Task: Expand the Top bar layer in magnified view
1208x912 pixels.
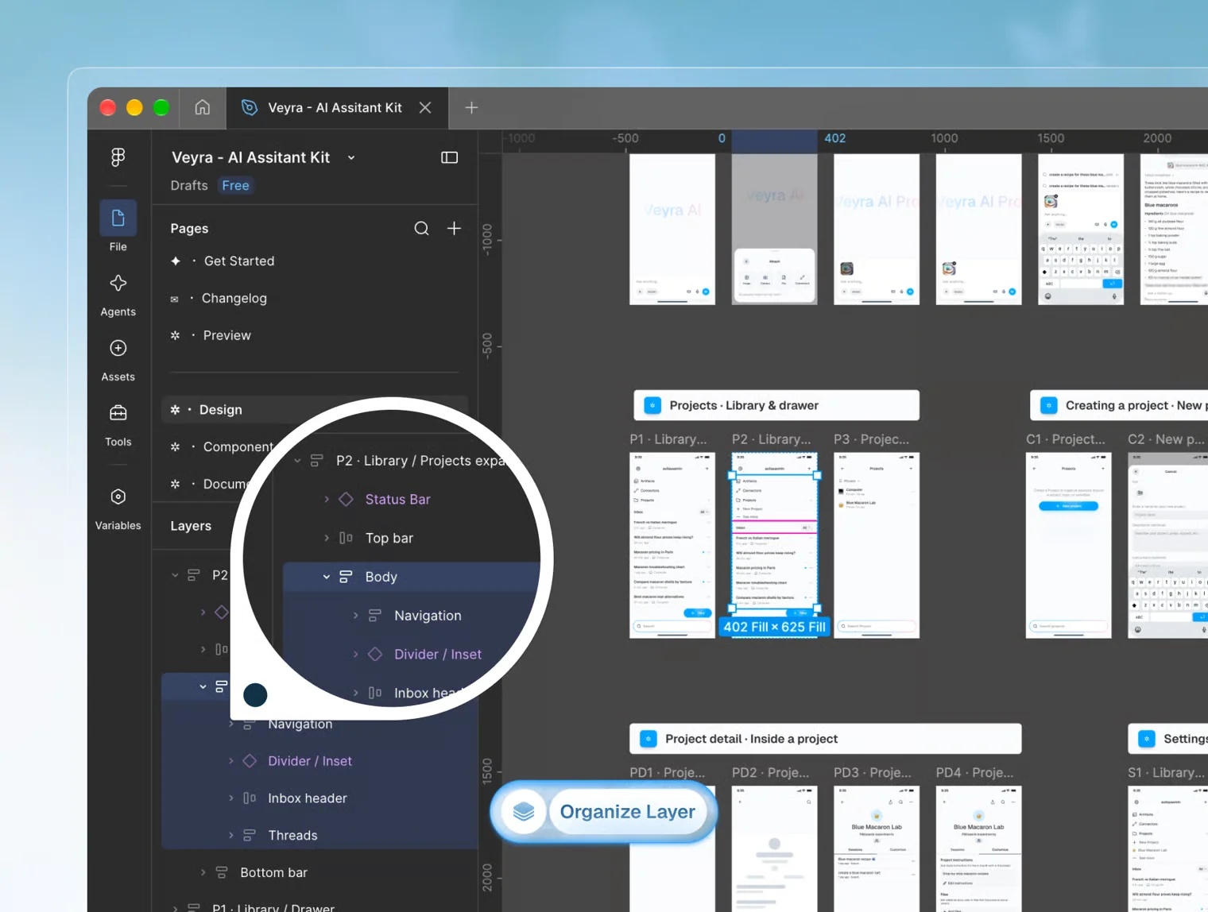Action: coord(327,538)
